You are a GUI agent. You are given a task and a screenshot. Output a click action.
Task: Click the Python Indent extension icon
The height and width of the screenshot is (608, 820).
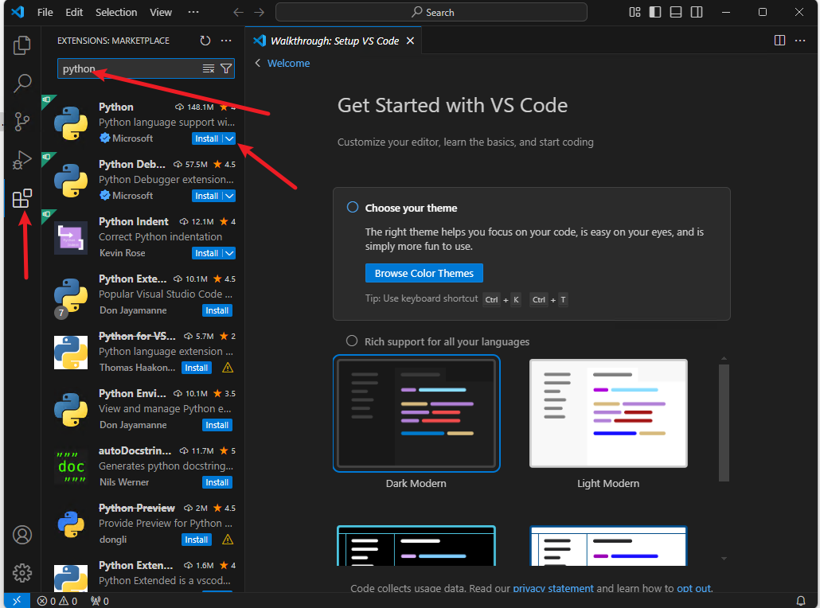pos(71,237)
